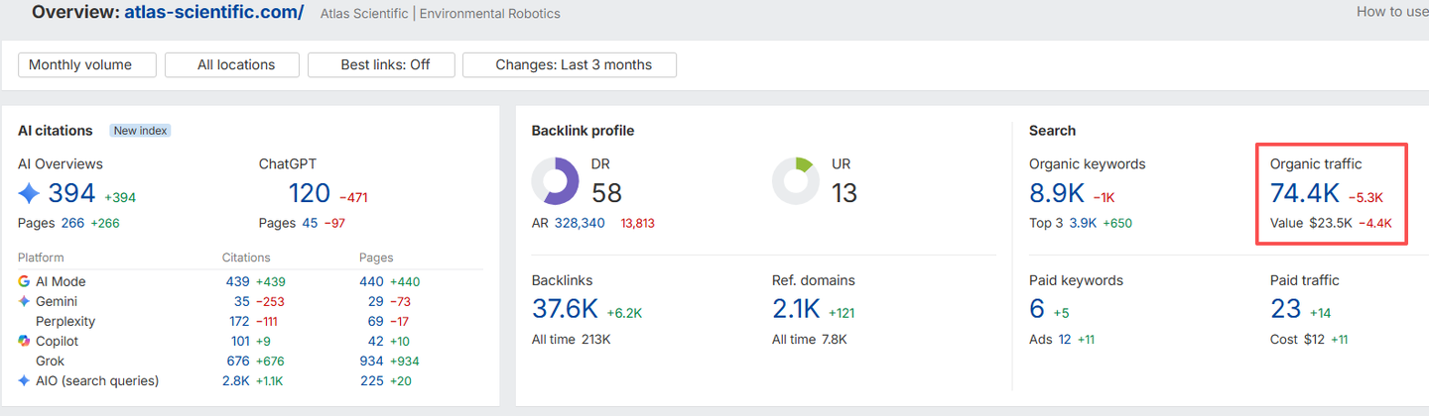Screen dimensions: 1429x416
Task: Click the UR donut chart
Action: click(x=796, y=181)
